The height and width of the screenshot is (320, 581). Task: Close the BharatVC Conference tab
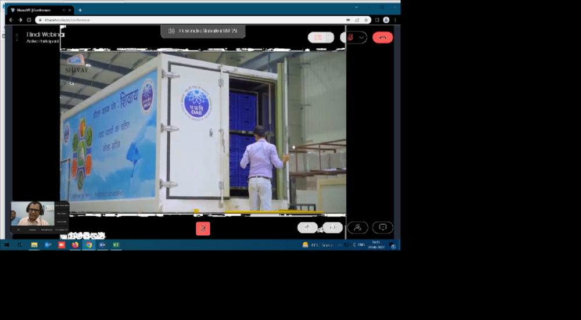(x=70, y=10)
